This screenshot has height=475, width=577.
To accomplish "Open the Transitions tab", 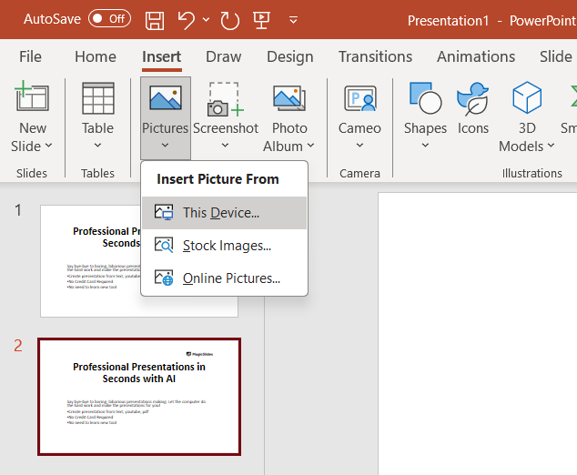I will [x=375, y=56].
